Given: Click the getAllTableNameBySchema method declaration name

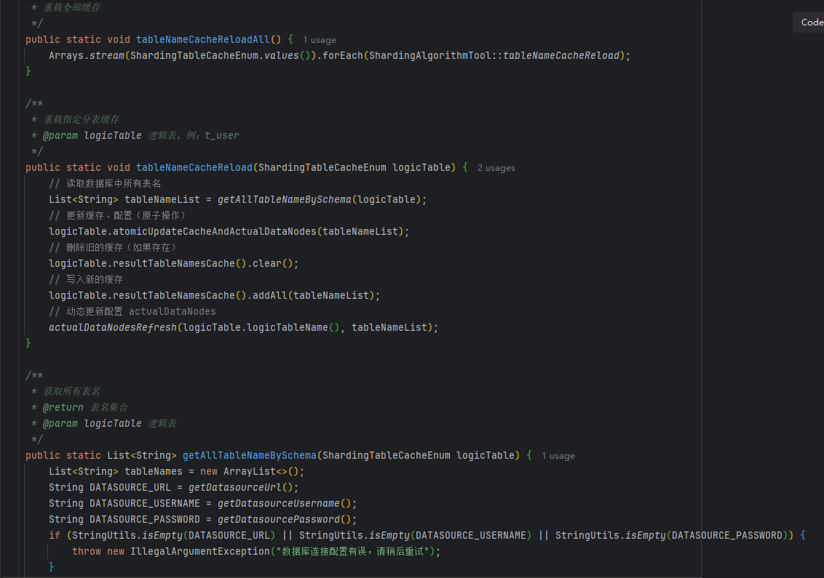Looking at the screenshot, I should (250, 456).
